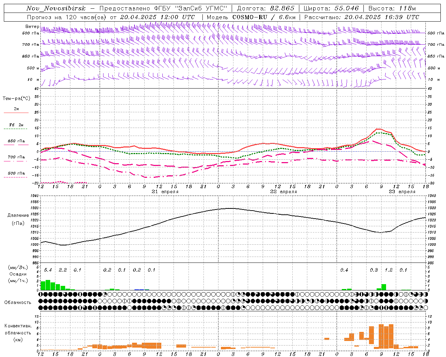Select the 1.2 precipitation total value
The width and height of the screenshot is (446, 357).
(x=389, y=270)
